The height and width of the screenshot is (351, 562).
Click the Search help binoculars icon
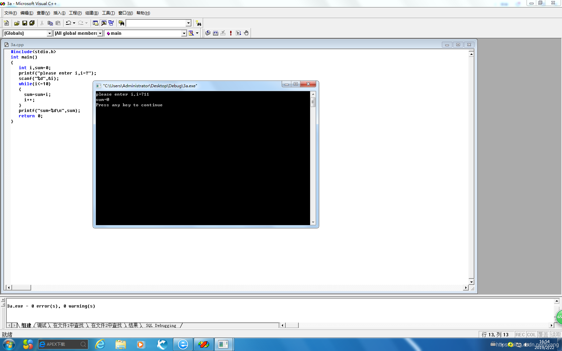pyautogui.click(x=199, y=23)
